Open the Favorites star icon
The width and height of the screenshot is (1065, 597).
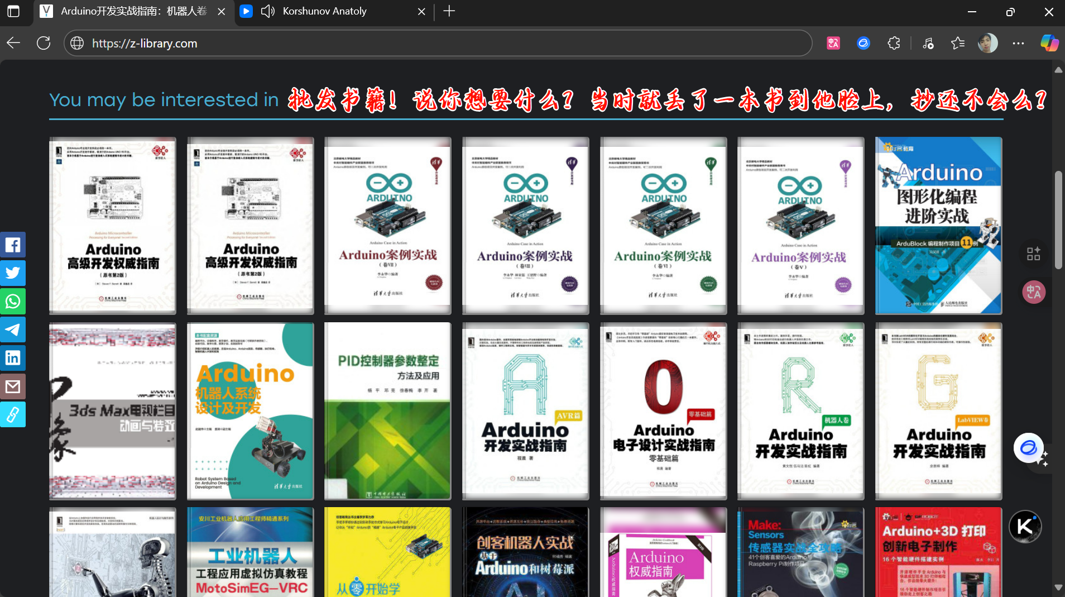(958, 43)
